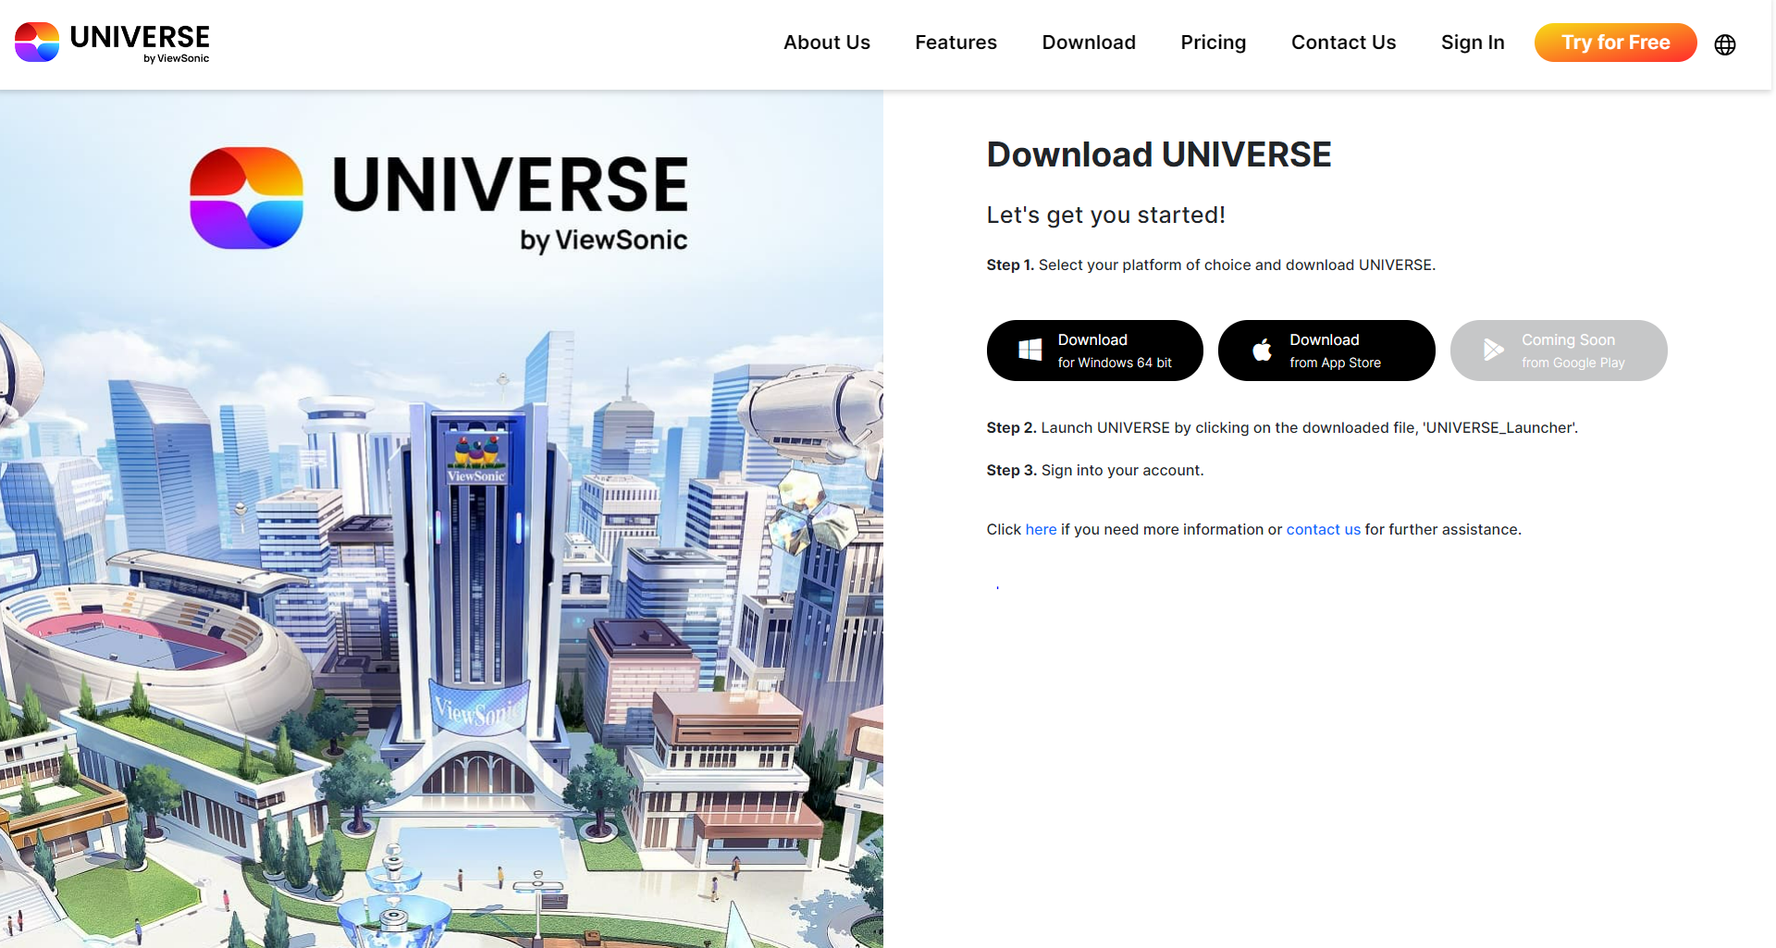Screen dimensions: 1776x948
Task: Open the Pricing page
Action: [x=1213, y=43]
